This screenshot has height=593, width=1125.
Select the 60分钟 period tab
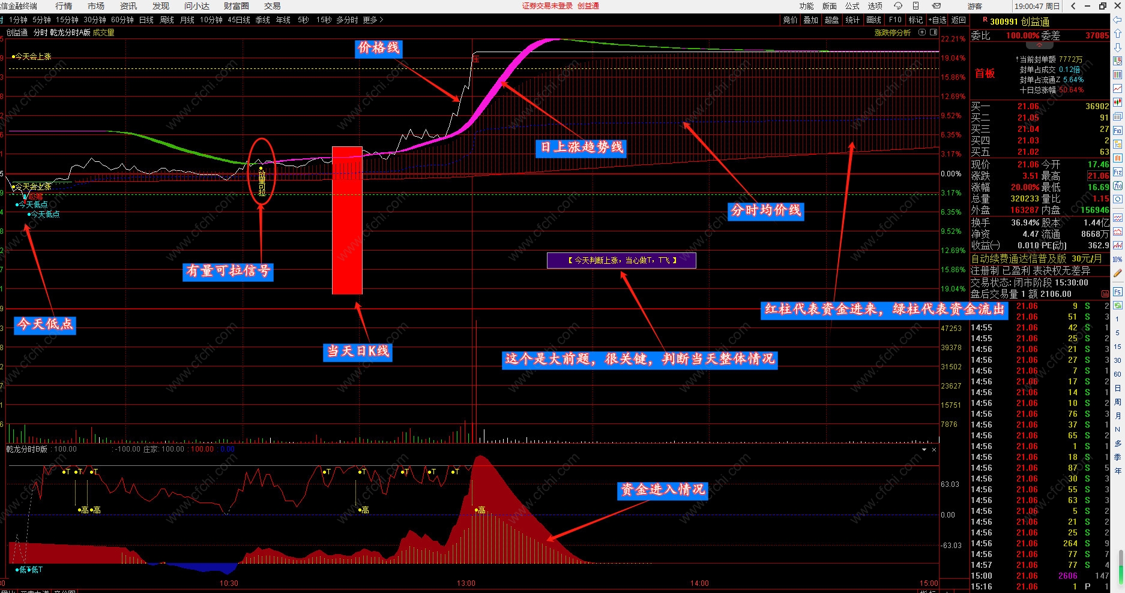coord(122,20)
